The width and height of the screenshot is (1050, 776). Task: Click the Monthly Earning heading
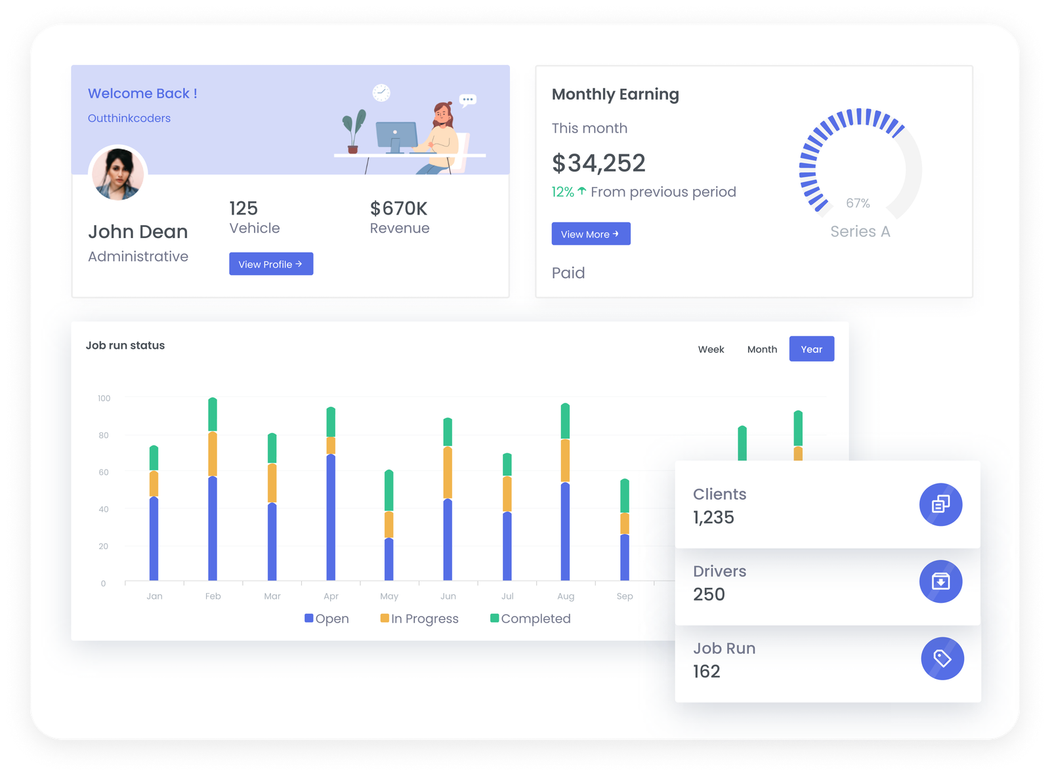[x=616, y=94]
